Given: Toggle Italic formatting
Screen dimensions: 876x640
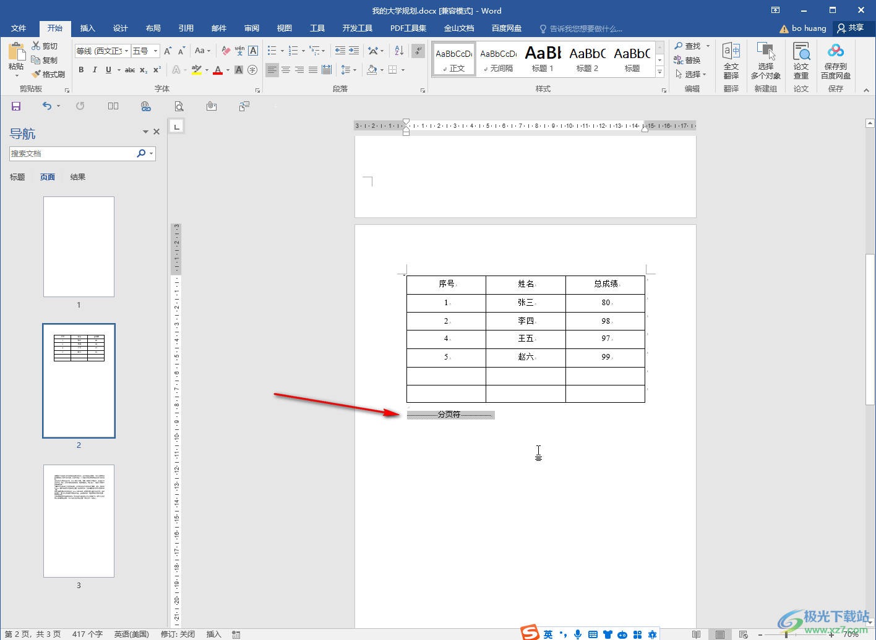Looking at the screenshot, I should [95, 70].
